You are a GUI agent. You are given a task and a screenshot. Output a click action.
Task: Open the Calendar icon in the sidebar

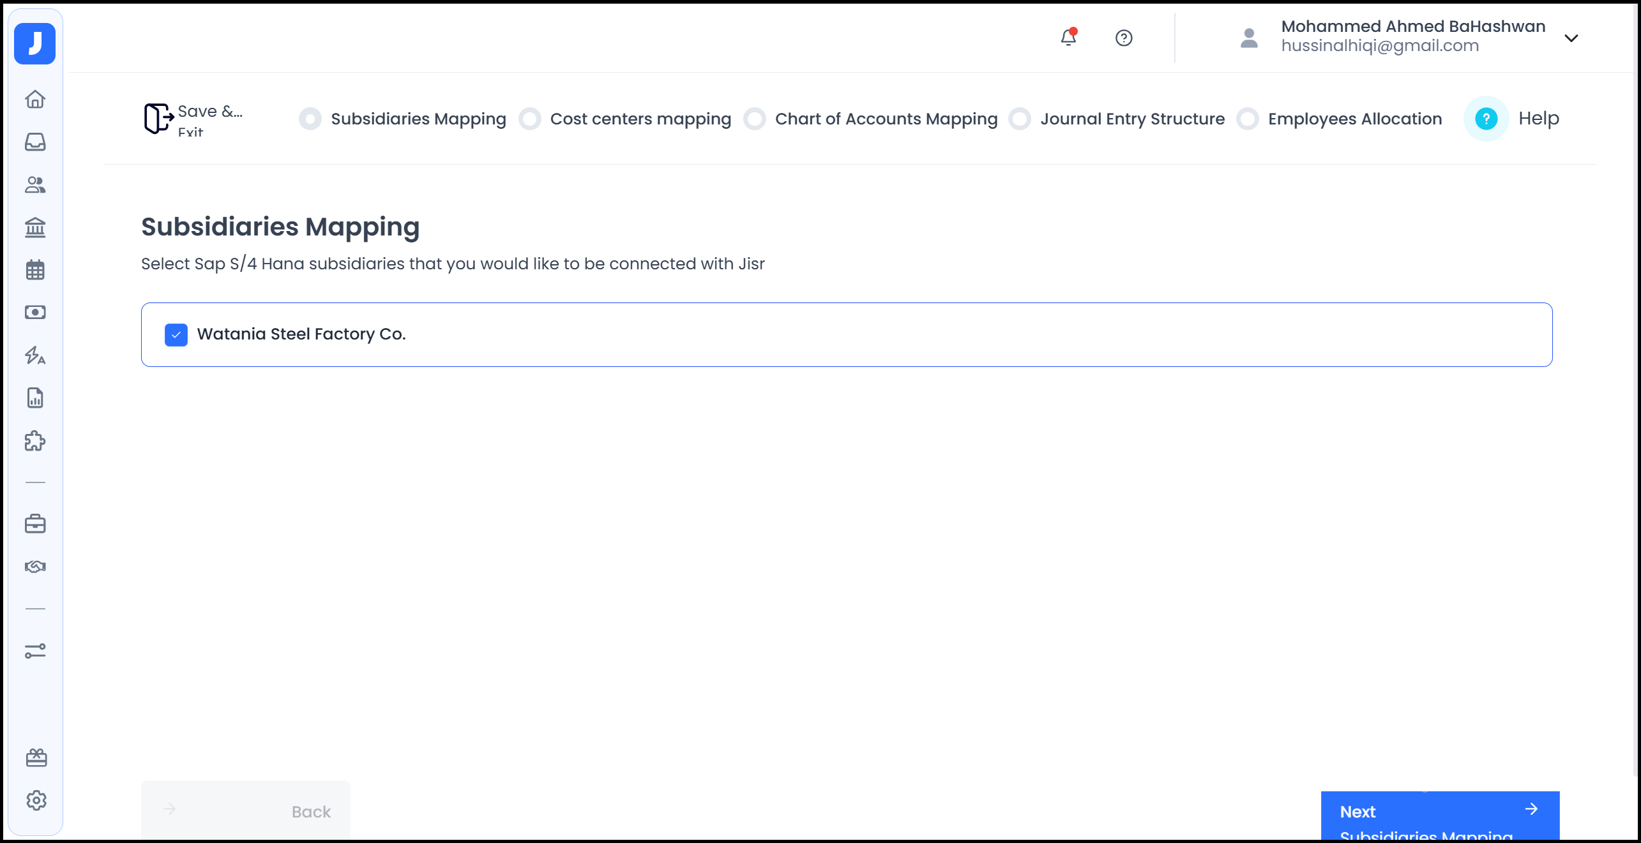coord(35,270)
